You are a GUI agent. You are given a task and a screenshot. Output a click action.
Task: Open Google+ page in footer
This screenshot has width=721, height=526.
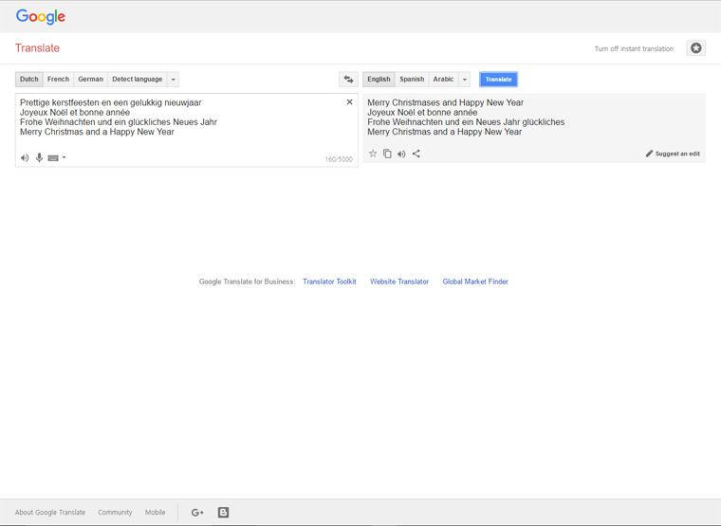pos(197,512)
